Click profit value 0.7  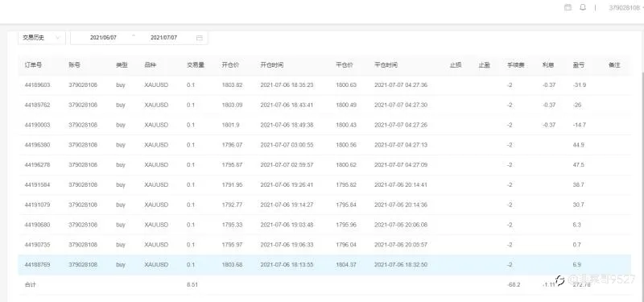[576, 245]
